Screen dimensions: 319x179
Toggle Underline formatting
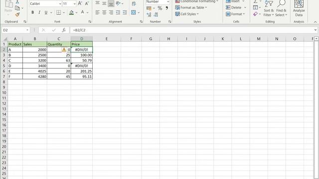[46, 12]
